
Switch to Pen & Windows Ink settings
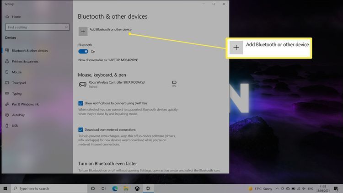click(x=25, y=104)
